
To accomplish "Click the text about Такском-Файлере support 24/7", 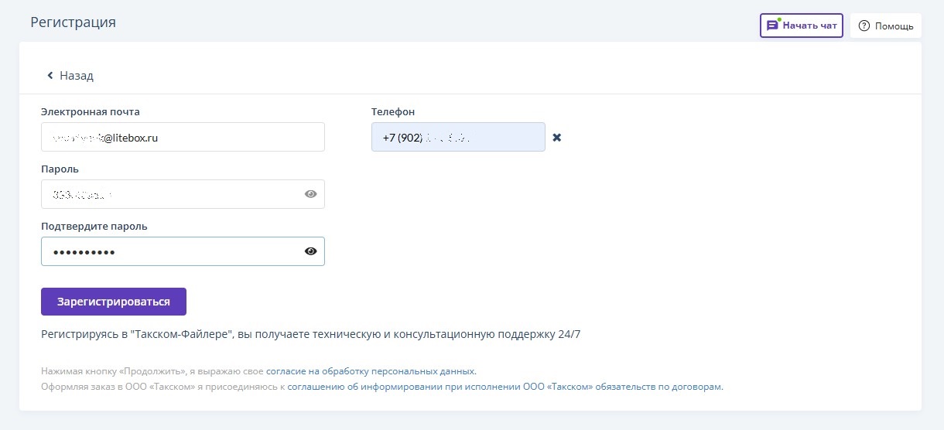I will coord(310,334).
